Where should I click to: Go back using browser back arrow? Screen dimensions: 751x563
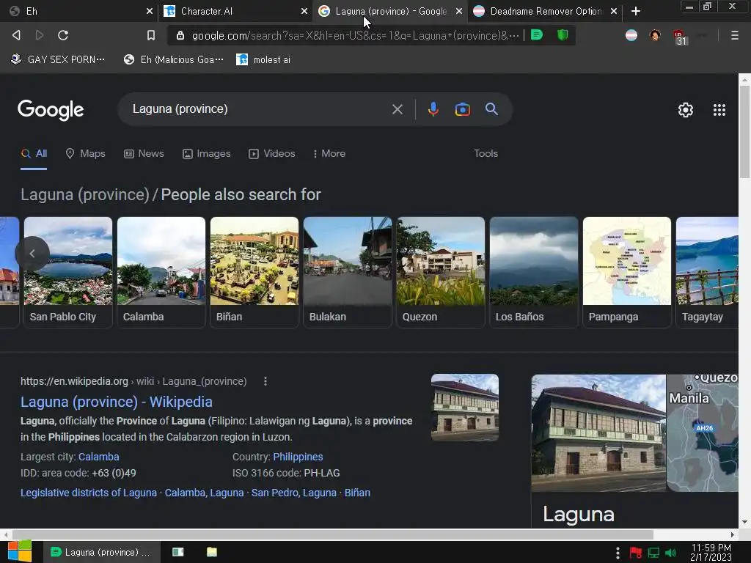(x=16, y=35)
